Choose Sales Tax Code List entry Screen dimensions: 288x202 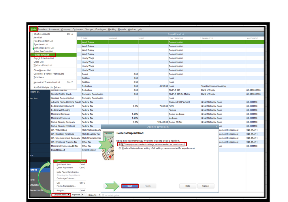(x=53, y=51)
